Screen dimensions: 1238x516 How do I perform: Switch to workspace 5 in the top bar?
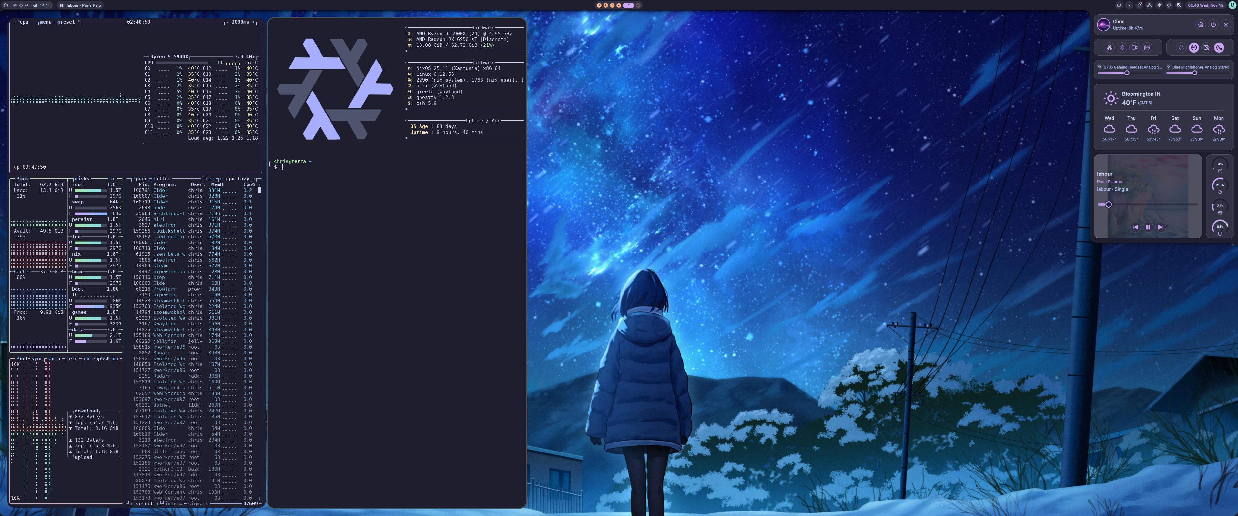(x=628, y=5)
